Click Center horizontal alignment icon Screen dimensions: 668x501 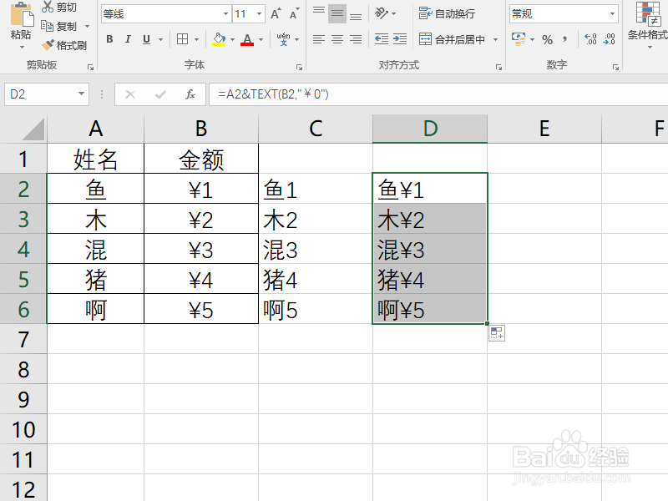pyautogui.click(x=337, y=39)
